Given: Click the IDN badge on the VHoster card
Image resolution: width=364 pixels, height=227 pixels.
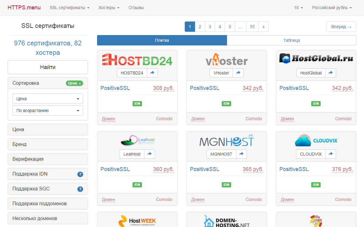Looking at the screenshot, I should tap(227, 104).
